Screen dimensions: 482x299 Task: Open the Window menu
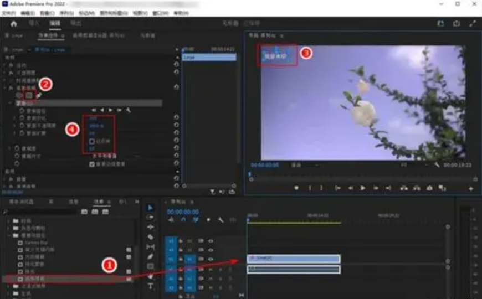pyautogui.click(x=160, y=13)
